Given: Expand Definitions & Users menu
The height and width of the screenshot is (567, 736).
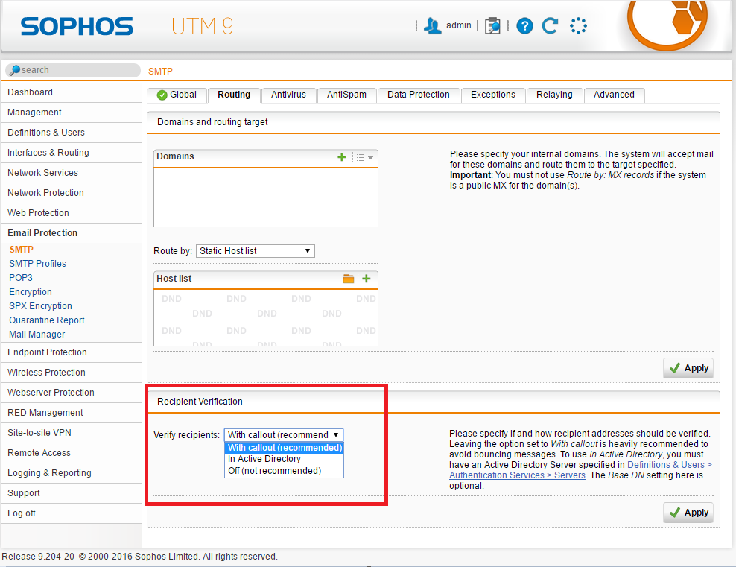Looking at the screenshot, I should (x=72, y=133).
